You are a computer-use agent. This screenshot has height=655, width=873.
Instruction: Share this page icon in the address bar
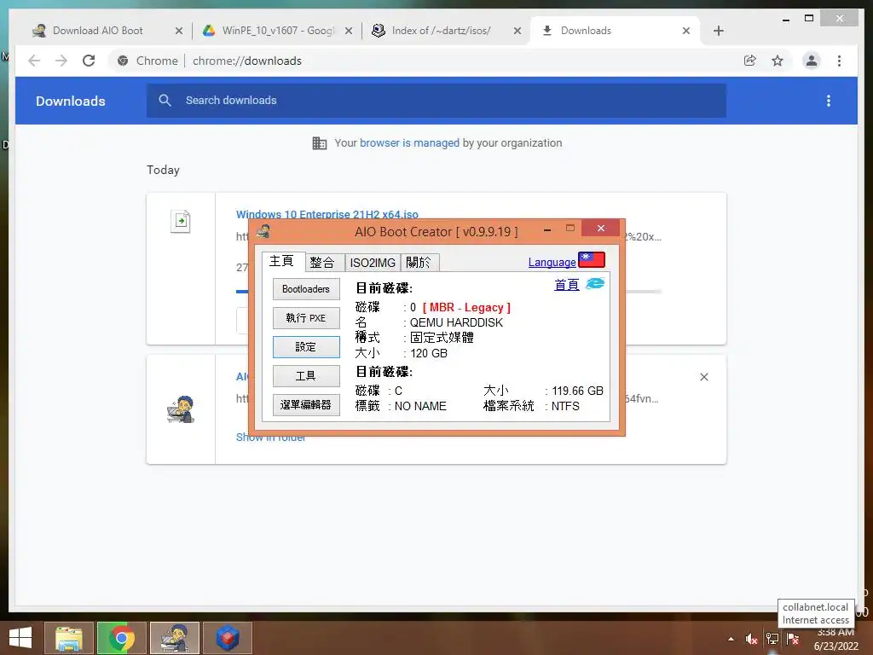pyautogui.click(x=750, y=61)
